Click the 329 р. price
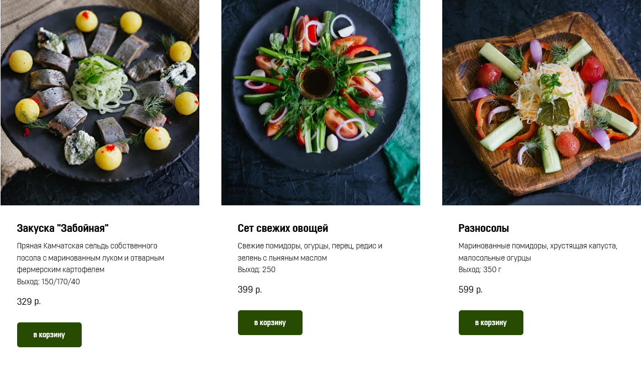 click(29, 301)
